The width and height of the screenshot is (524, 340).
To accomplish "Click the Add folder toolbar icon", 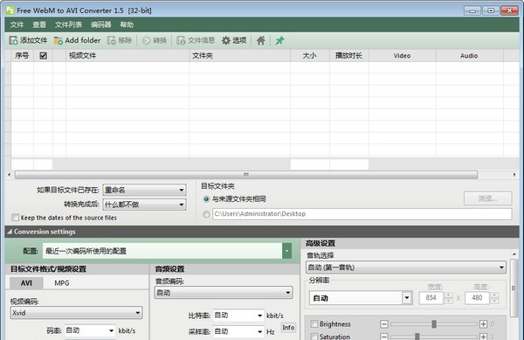I will point(59,40).
